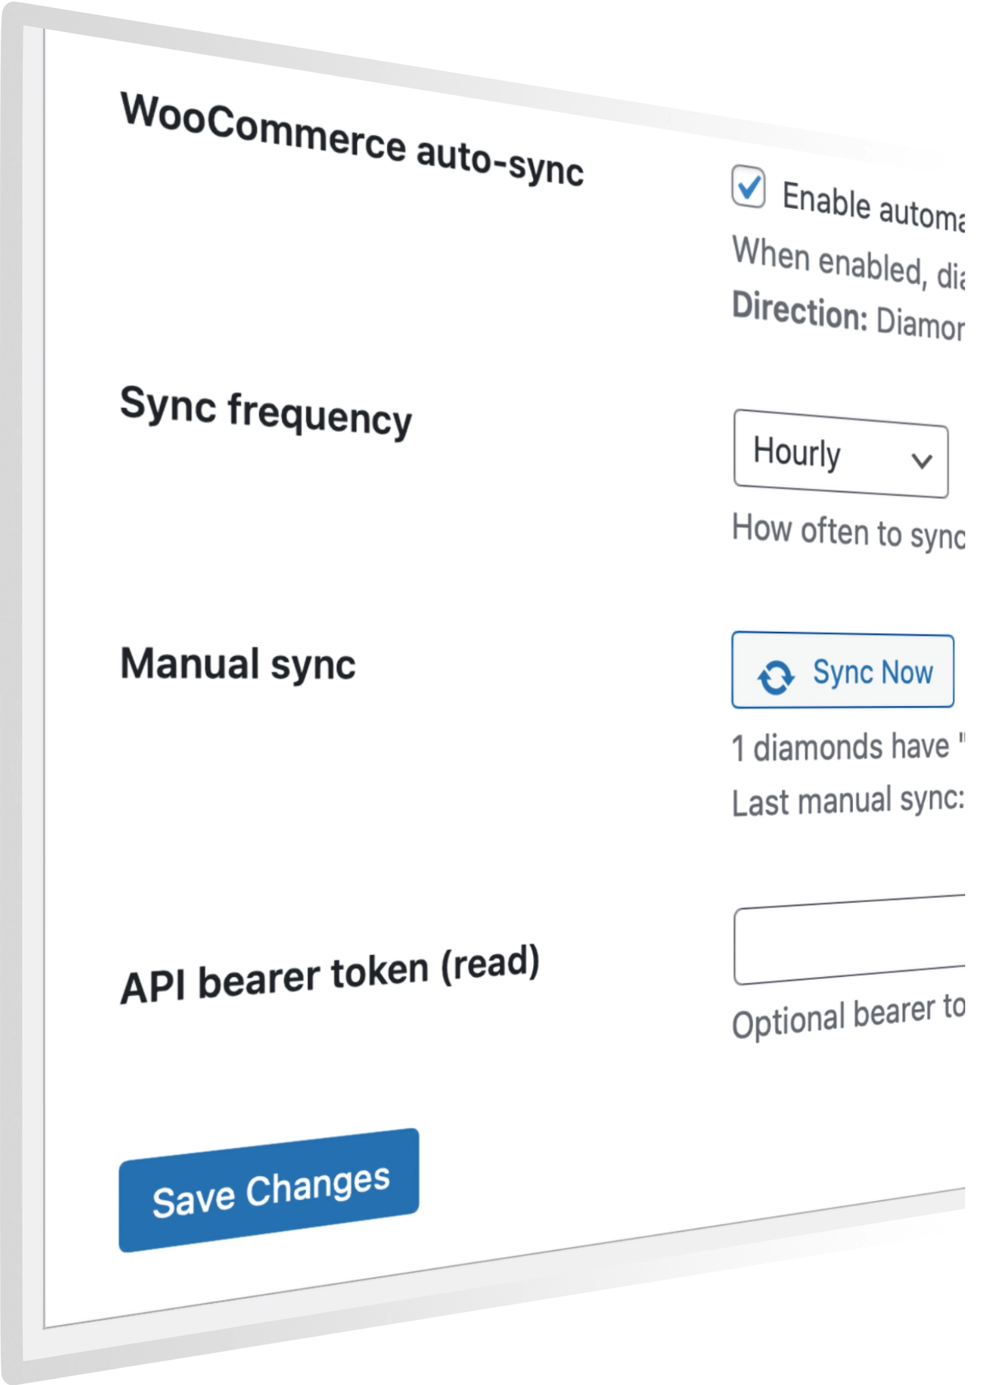Toggle the Enable automatic sync checkbox
The height and width of the screenshot is (1385, 988).
pyautogui.click(x=748, y=187)
